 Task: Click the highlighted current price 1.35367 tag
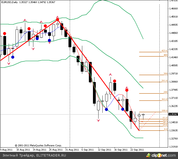(x=173, y=114)
